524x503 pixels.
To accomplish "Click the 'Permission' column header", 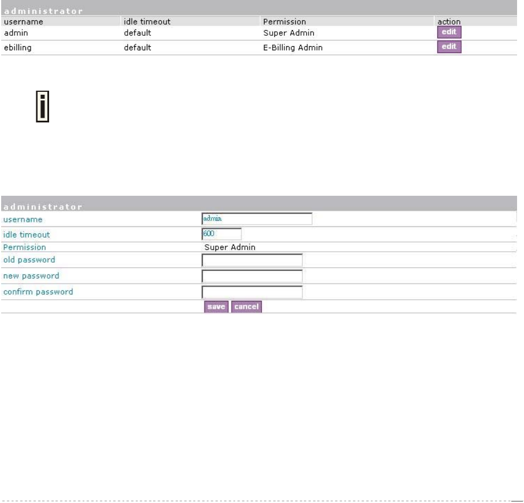I will tap(284, 22).
